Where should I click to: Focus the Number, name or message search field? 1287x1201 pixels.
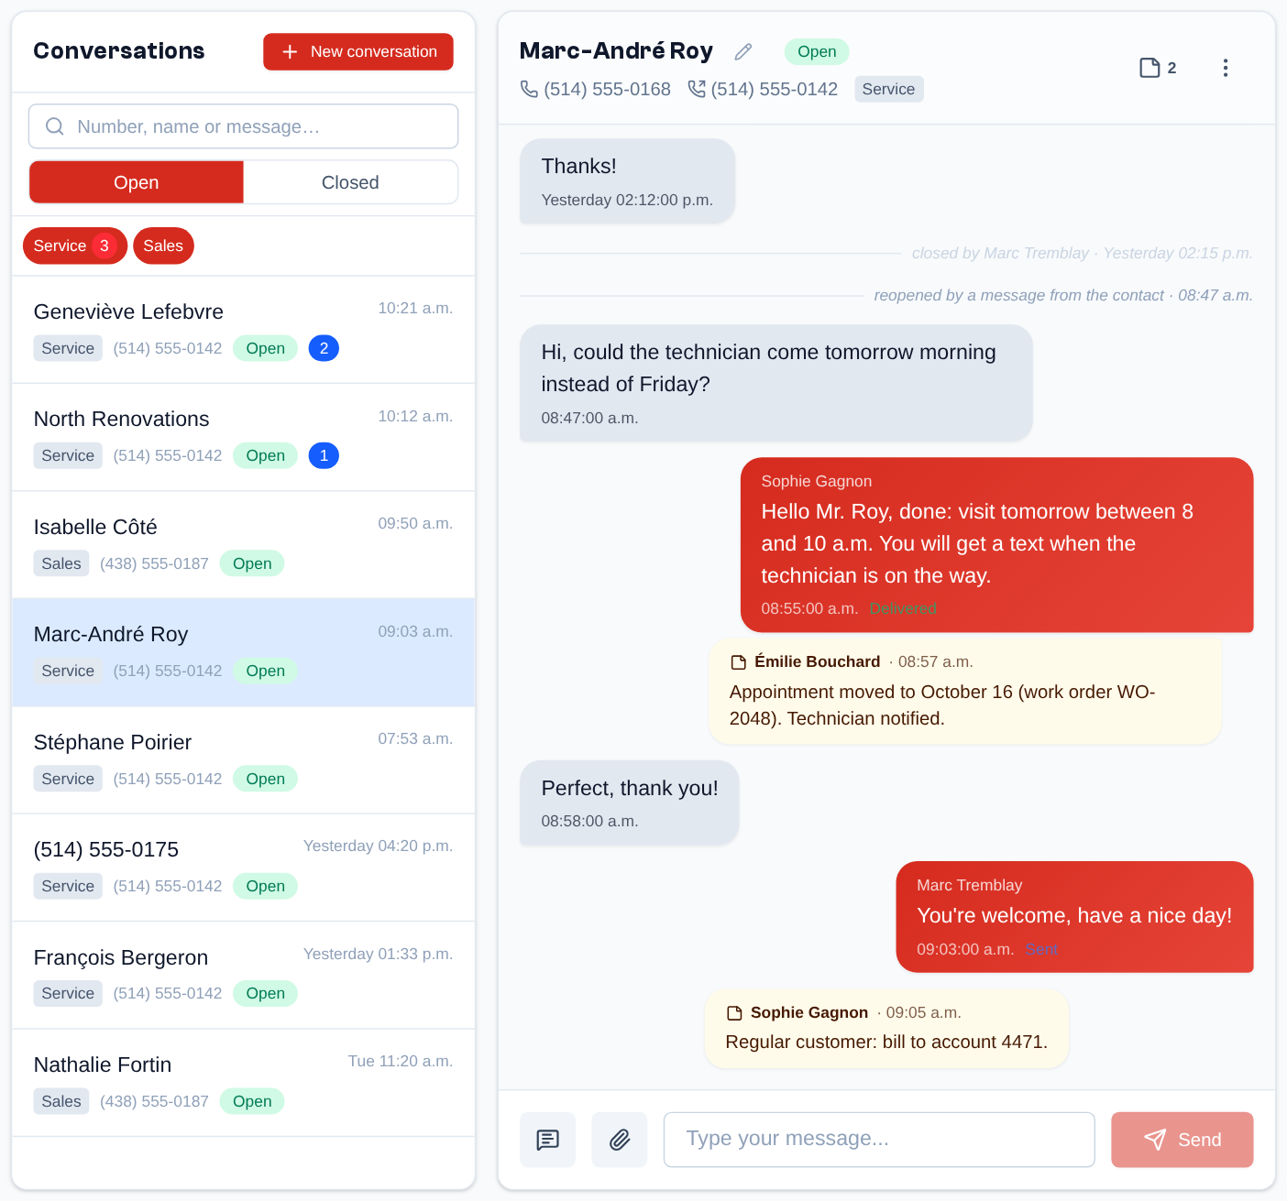[244, 126]
